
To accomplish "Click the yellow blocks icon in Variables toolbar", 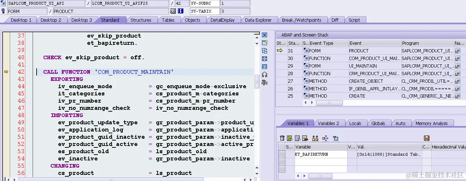I will (x=315, y=138).
